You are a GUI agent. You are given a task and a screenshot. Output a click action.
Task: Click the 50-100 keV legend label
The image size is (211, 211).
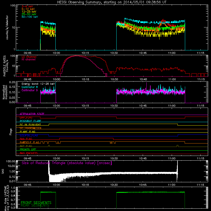click(x=30, y=17)
